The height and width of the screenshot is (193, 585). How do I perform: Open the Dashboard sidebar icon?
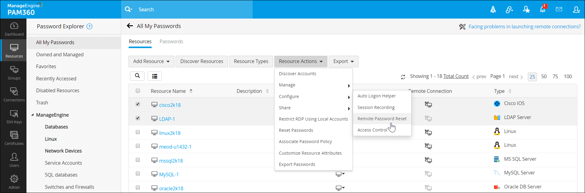[x=14, y=29]
